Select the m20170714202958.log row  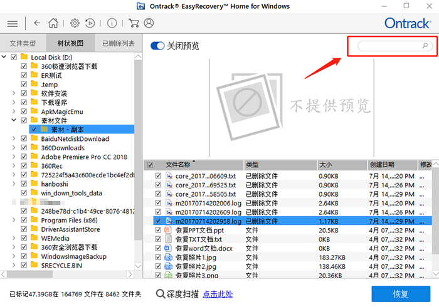click(292, 221)
